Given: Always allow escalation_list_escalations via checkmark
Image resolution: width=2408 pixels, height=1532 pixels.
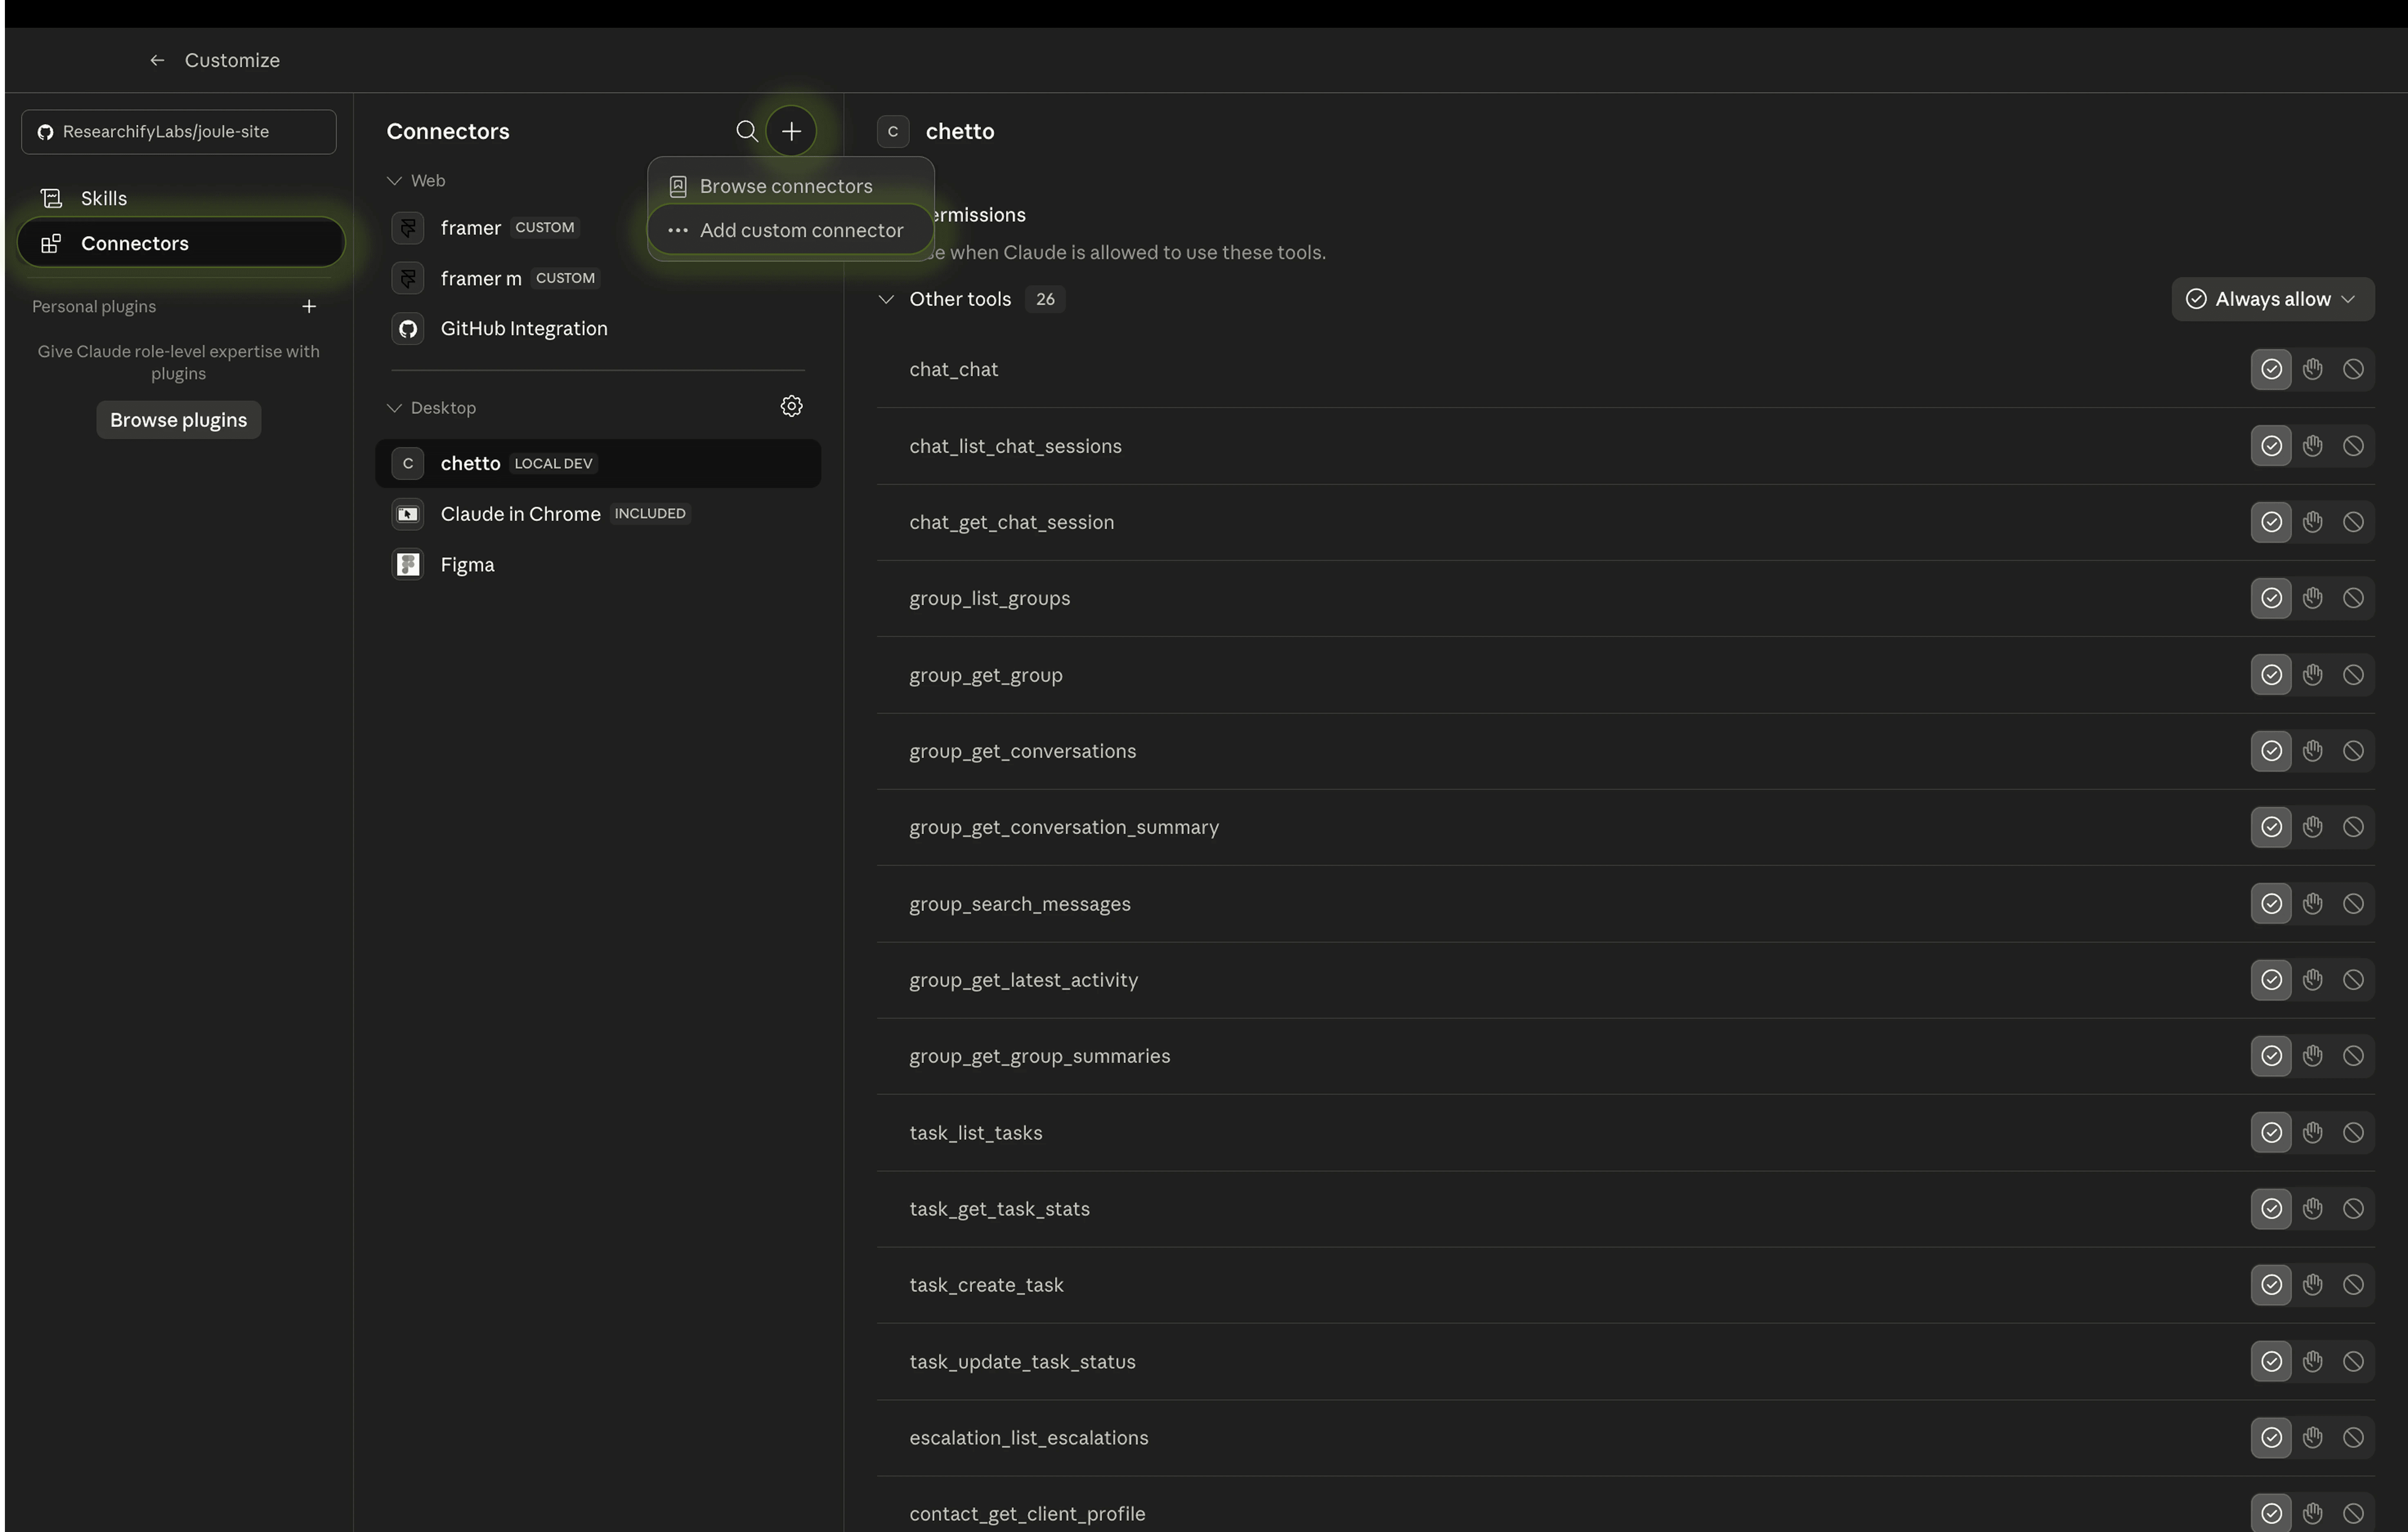Looking at the screenshot, I should 2271,1438.
